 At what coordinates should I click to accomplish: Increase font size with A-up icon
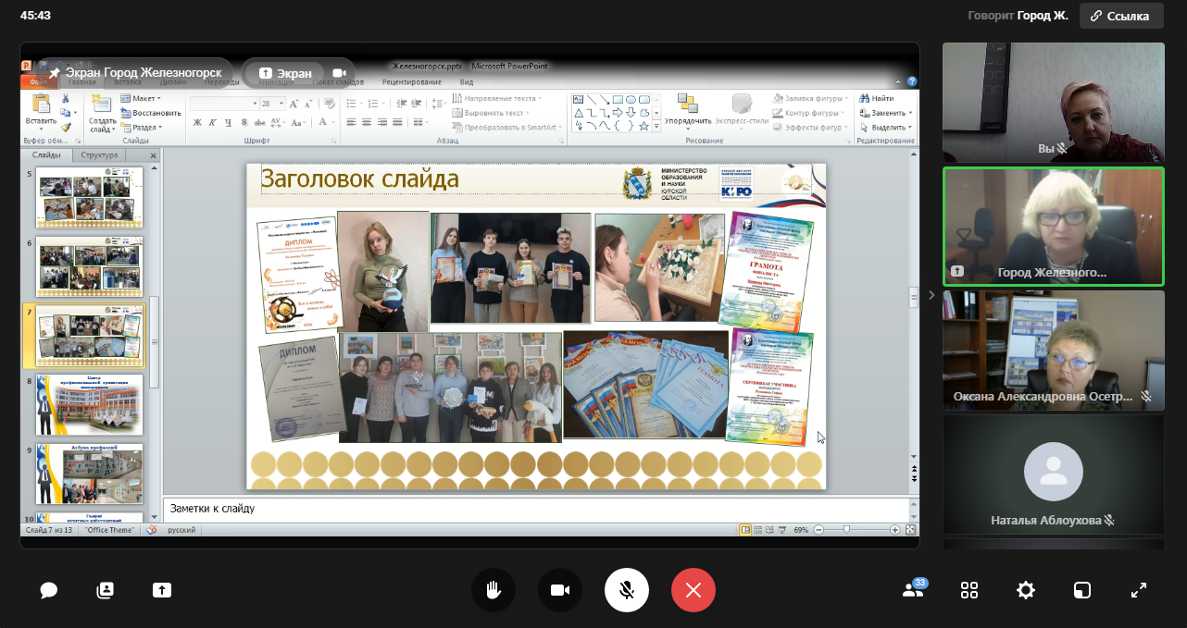tap(294, 104)
